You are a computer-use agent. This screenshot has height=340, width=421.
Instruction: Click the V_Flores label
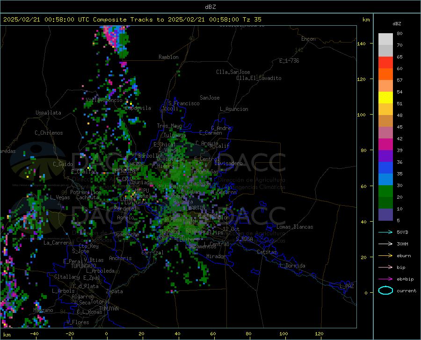pyautogui.click(x=78, y=322)
